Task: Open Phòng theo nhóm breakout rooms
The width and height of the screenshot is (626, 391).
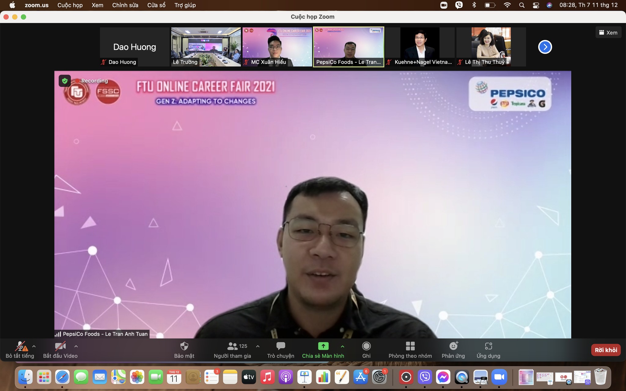Action: tap(410, 350)
